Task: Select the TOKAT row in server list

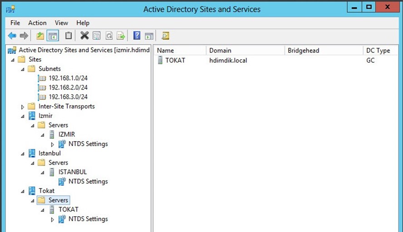Action: [x=276, y=61]
